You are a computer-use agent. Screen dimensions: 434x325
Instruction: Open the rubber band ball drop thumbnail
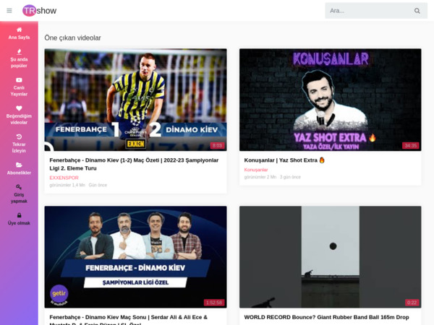click(331, 257)
